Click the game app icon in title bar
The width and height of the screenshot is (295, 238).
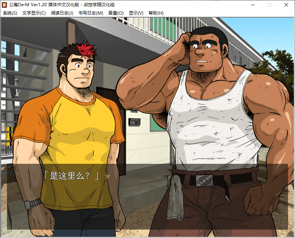(x=5, y=5)
